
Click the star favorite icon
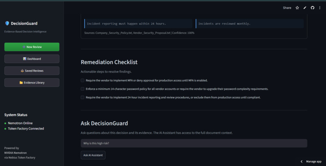tap(297, 8)
